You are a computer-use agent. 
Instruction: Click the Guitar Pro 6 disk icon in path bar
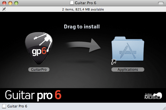[4, 106]
